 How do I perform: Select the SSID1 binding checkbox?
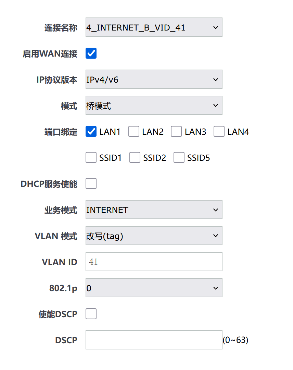pos(91,158)
